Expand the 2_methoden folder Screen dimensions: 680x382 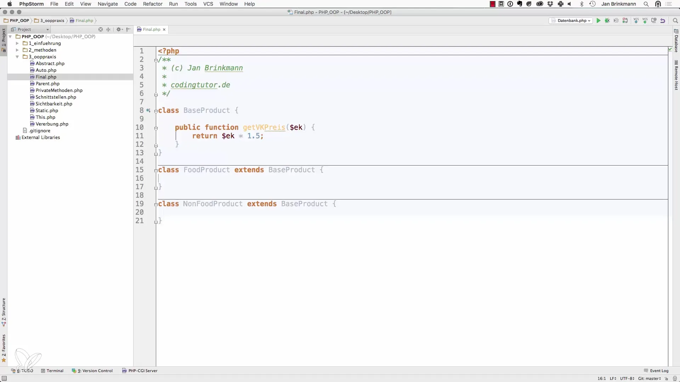tap(17, 50)
